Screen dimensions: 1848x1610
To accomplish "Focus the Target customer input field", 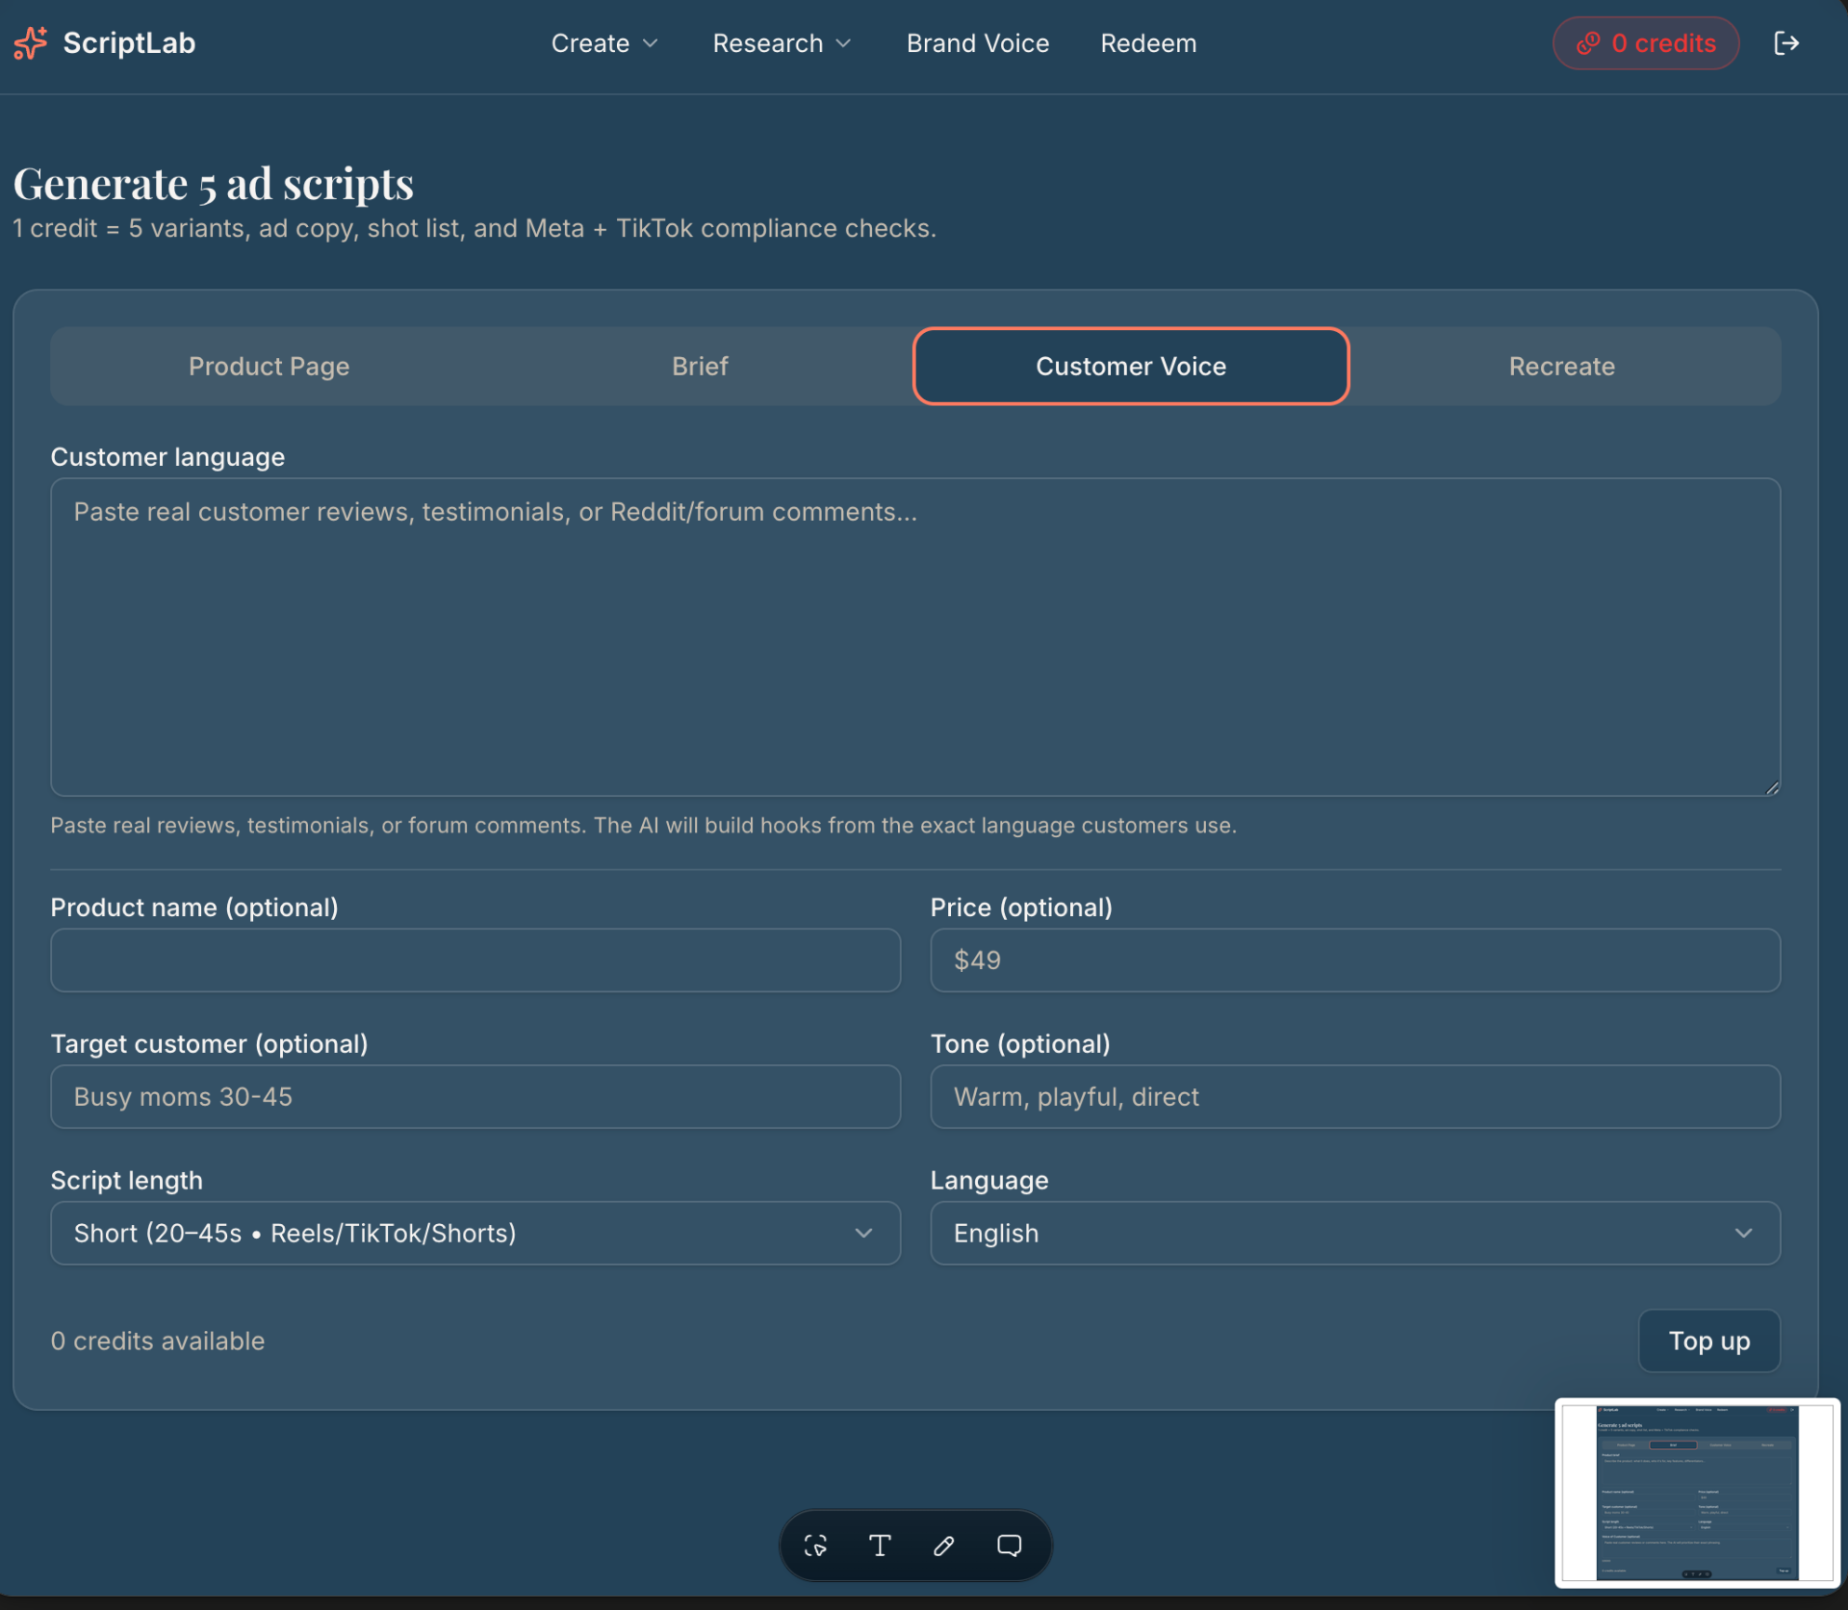I will click(475, 1096).
